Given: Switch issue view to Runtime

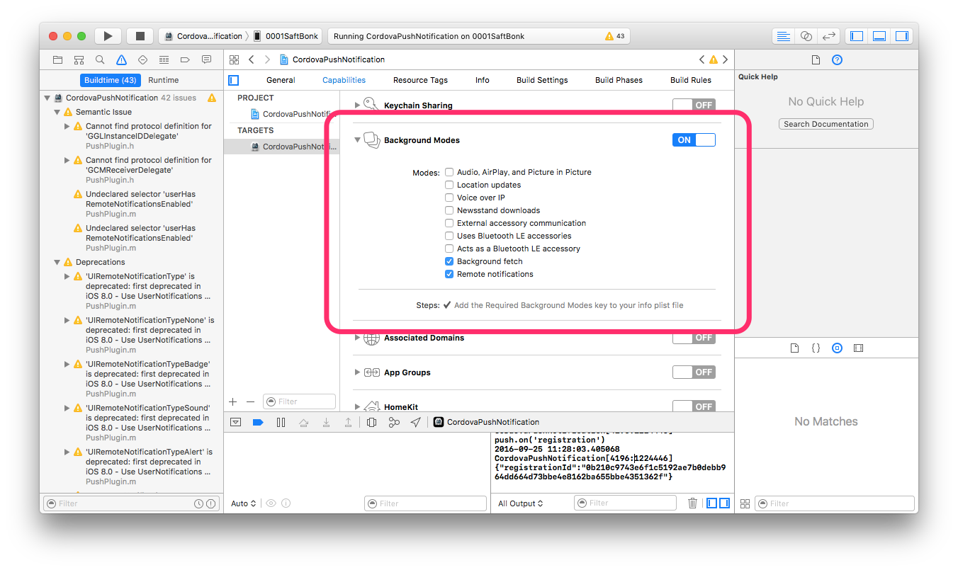Looking at the screenshot, I should [164, 80].
